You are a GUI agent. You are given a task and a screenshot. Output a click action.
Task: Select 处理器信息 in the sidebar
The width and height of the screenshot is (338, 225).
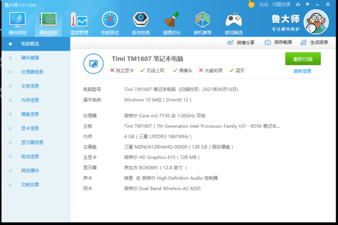coord(36,72)
